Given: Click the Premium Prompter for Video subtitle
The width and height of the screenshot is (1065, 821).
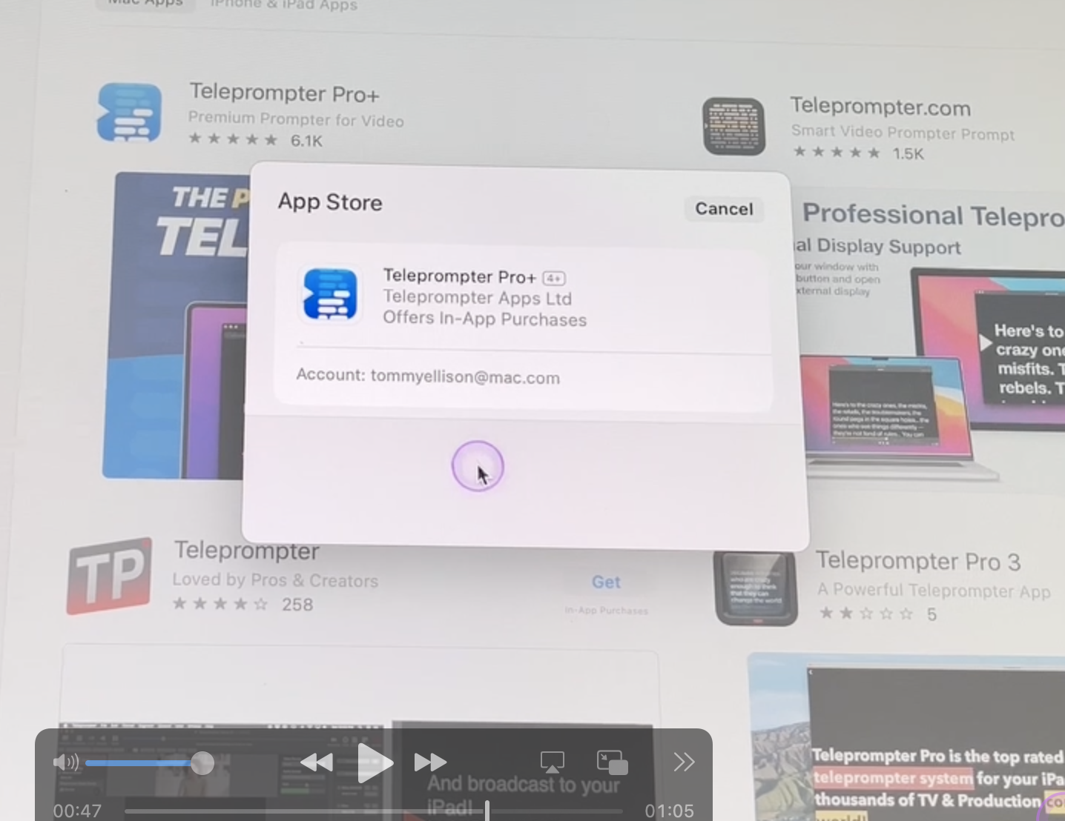Looking at the screenshot, I should 296,119.
